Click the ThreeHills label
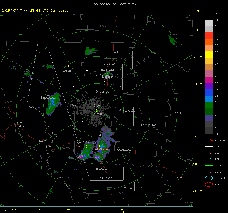The image size is (228, 213). 127,111
